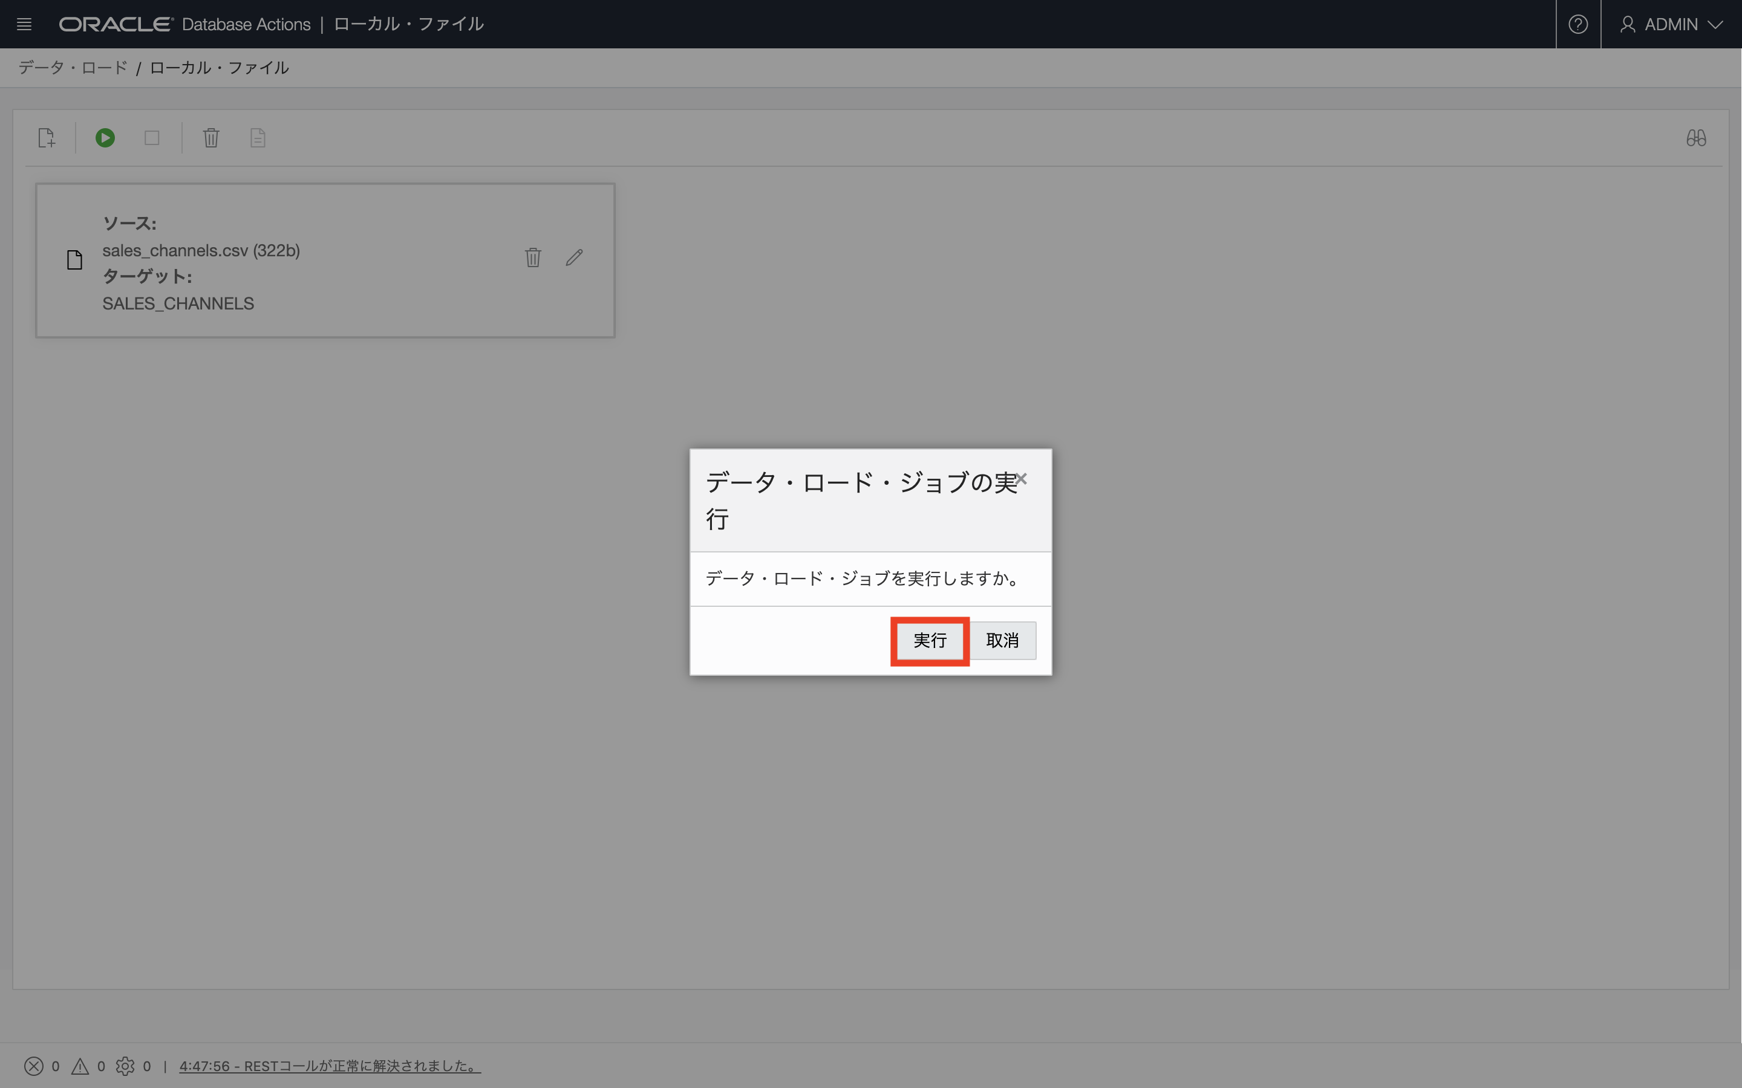
Task: Click the warning triangle in status bar
Action: pyautogui.click(x=81, y=1066)
